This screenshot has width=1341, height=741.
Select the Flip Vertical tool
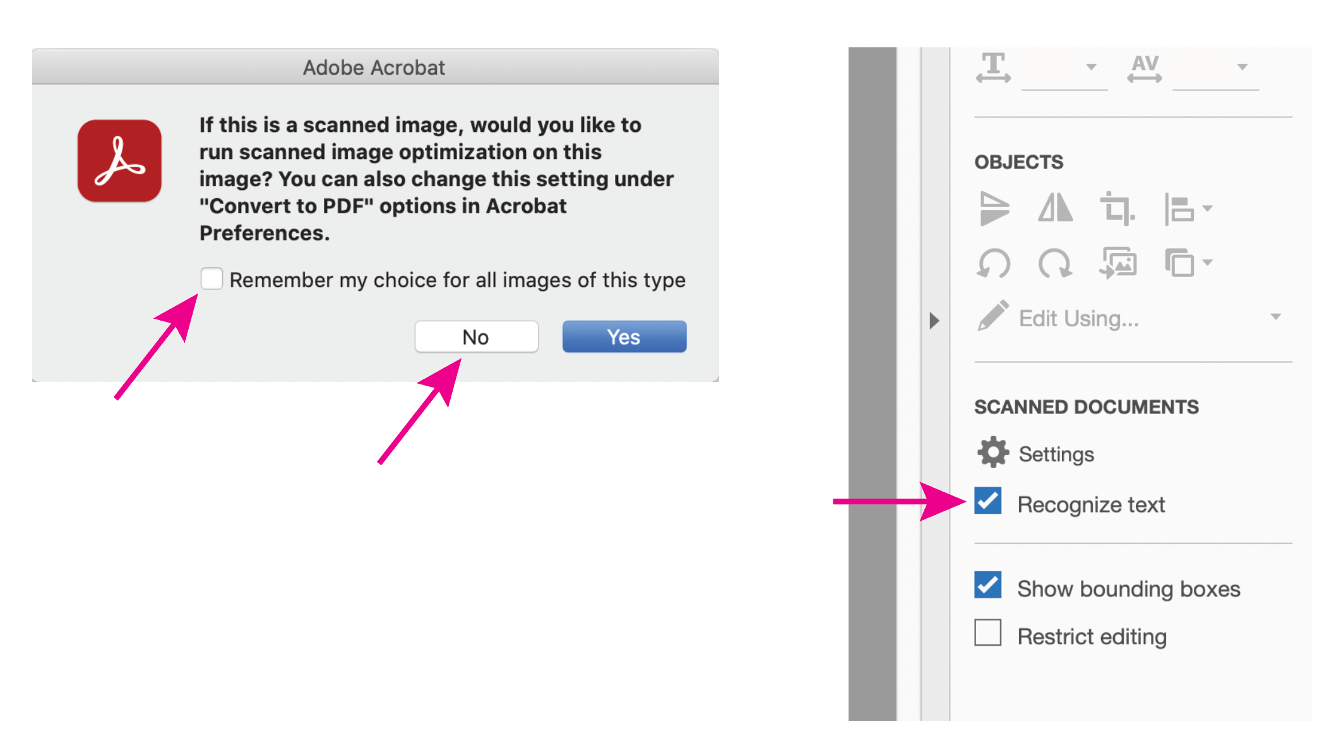pos(994,208)
